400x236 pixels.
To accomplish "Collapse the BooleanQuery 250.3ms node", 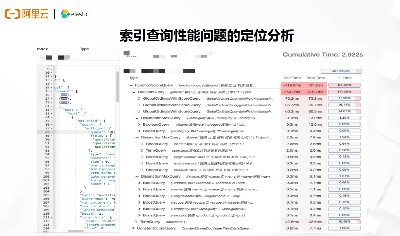I will [134, 92].
